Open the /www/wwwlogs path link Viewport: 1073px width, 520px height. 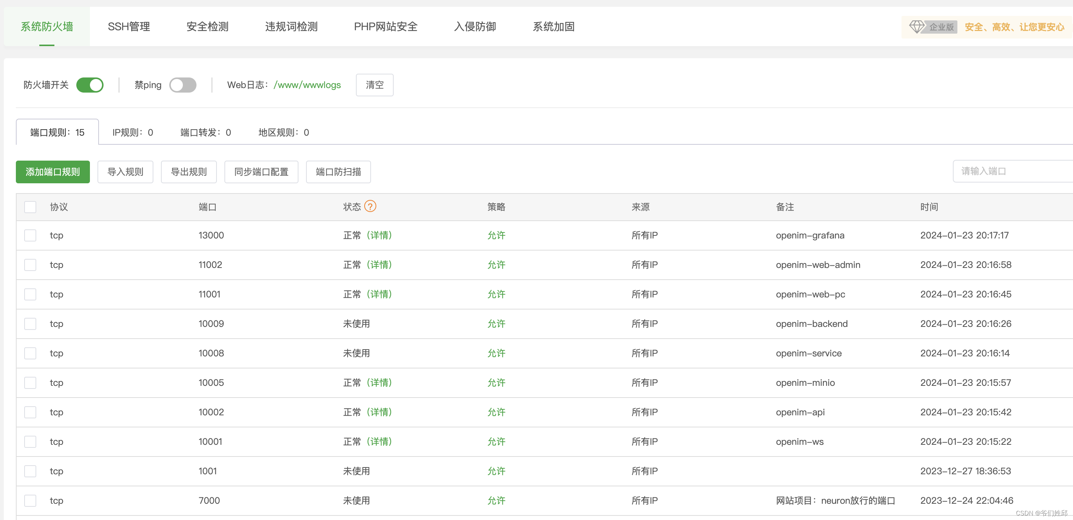click(307, 85)
